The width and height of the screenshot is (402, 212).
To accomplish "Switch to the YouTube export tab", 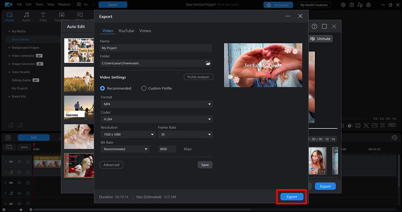I will pos(126,31).
